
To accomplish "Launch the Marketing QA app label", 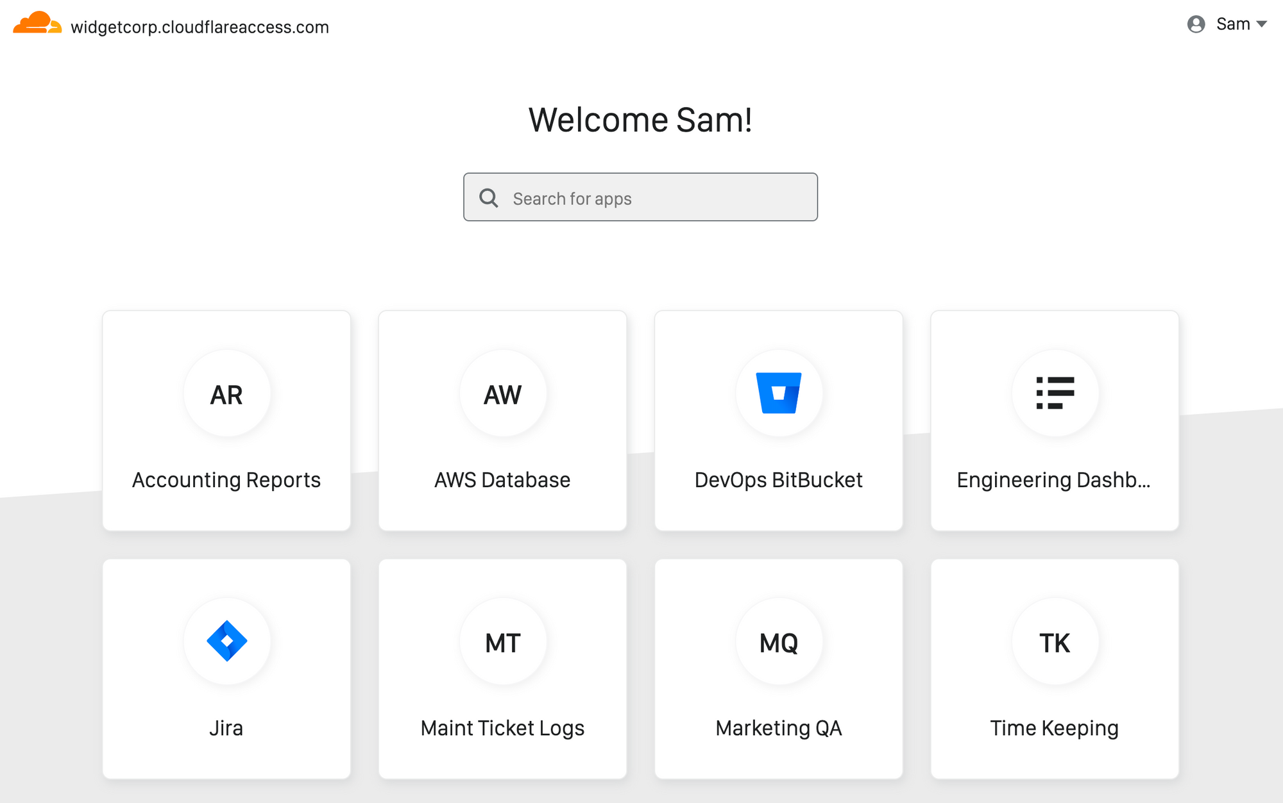I will (x=778, y=728).
